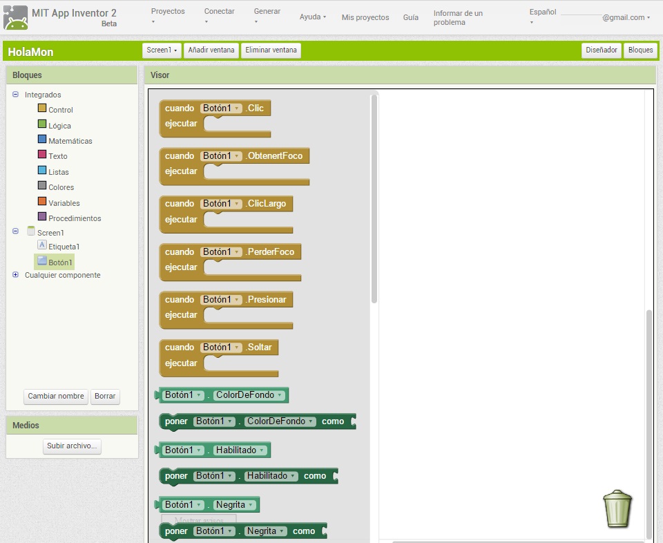Click the Cambiar nombre button
Image resolution: width=663 pixels, height=543 pixels.
[56, 397]
